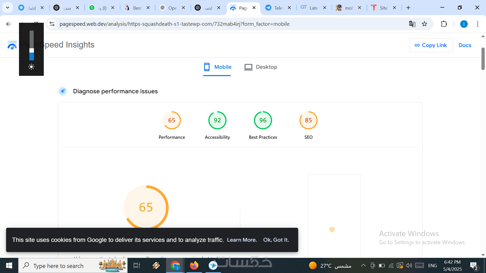Open a new browser tab with plus
Screen dimensions: 486x273
tap(408, 8)
